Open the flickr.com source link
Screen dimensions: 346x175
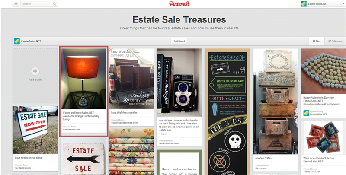[x=261, y=168]
